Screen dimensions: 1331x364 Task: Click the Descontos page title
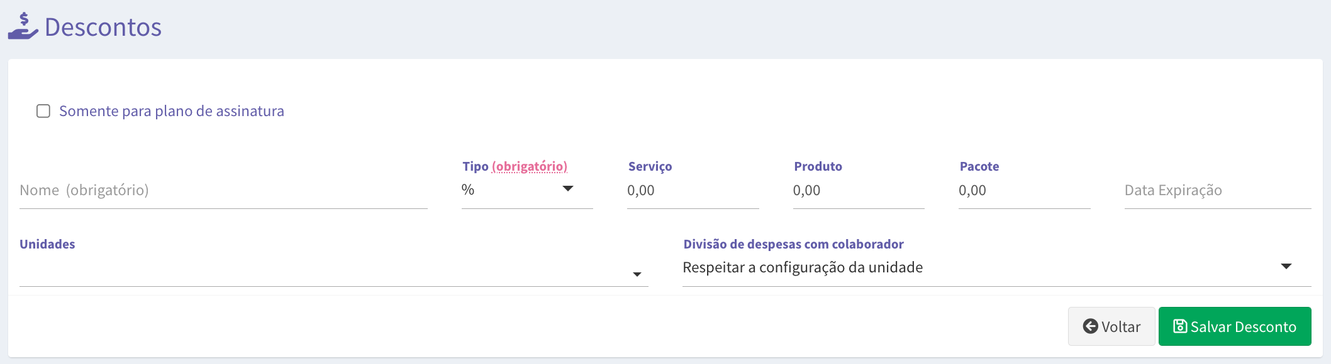pos(103,27)
